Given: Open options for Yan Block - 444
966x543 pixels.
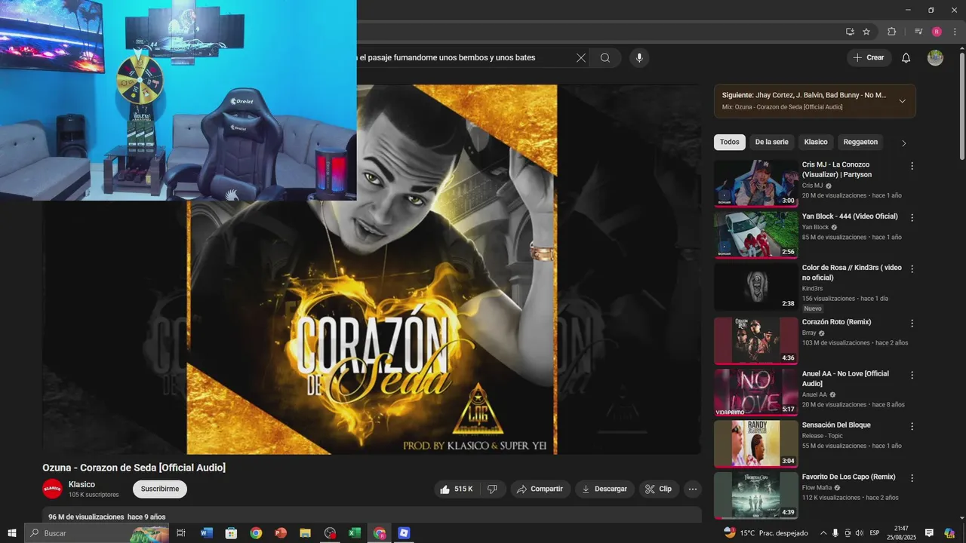Looking at the screenshot, I should (912, 218).
